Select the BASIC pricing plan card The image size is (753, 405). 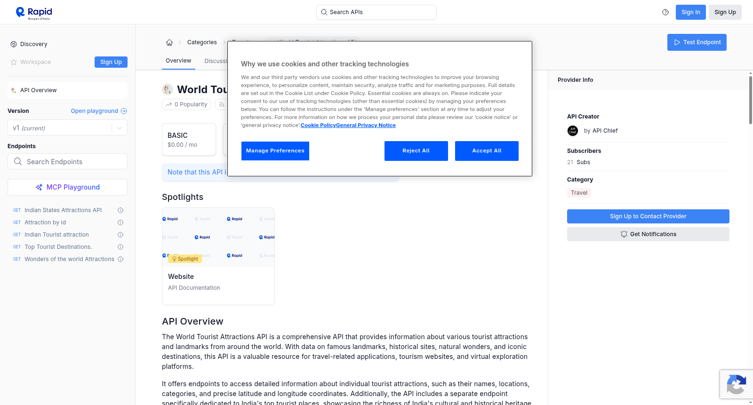(x=189, y=140)
